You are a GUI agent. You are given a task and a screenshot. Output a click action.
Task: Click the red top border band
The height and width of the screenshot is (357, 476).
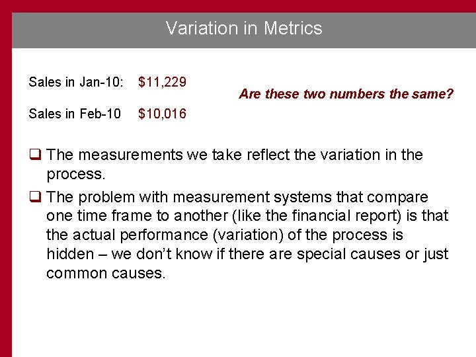(238, 6)
